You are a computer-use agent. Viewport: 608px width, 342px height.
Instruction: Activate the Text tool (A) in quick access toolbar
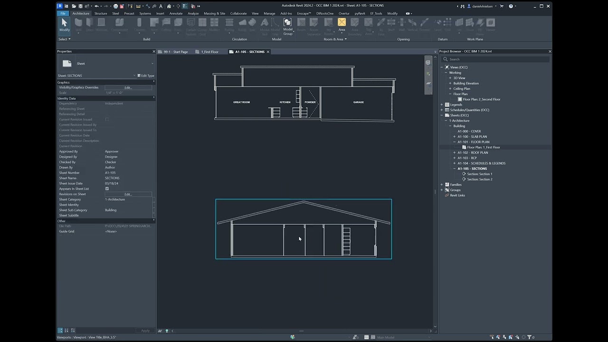point(161,6)
